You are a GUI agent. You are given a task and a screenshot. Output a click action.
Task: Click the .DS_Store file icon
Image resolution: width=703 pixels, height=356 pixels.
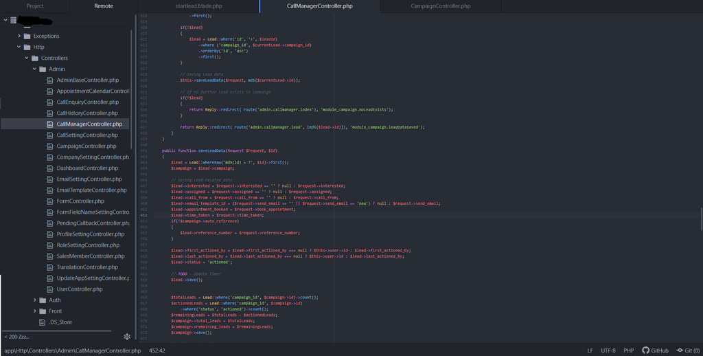pyautogui.click(x=43, y=322)
